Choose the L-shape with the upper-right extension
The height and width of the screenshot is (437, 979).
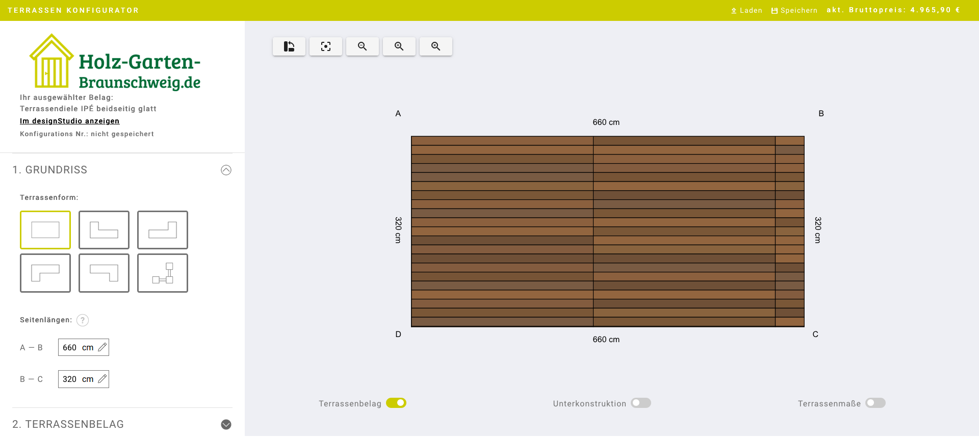pyautogui.click(x=163, y=230)
